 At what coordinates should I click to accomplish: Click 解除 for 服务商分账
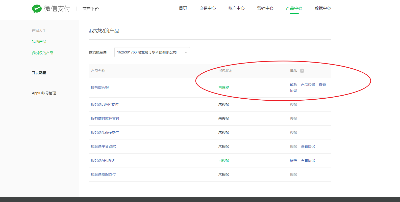coord(293,85)
